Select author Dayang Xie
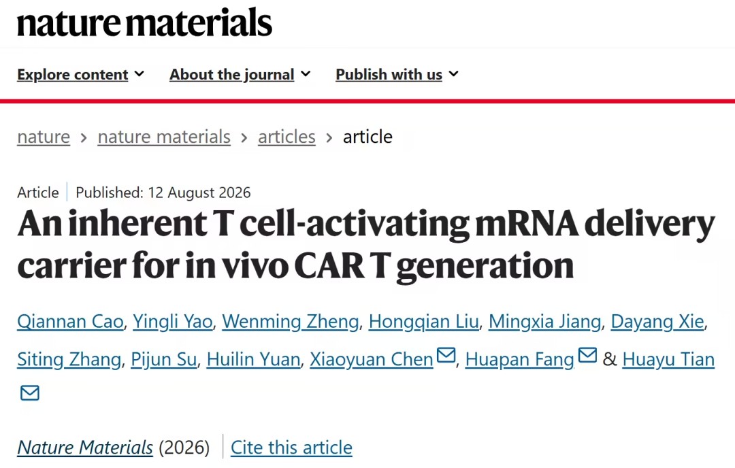 (657, 321)
